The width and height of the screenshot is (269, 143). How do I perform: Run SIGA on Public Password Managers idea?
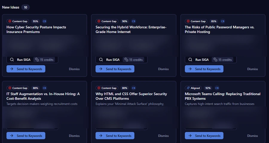pyautogui.click(x=211, y=60)
